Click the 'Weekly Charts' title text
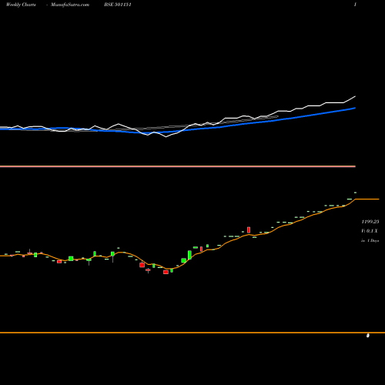 pyautogui.click(x=21, y=5)
